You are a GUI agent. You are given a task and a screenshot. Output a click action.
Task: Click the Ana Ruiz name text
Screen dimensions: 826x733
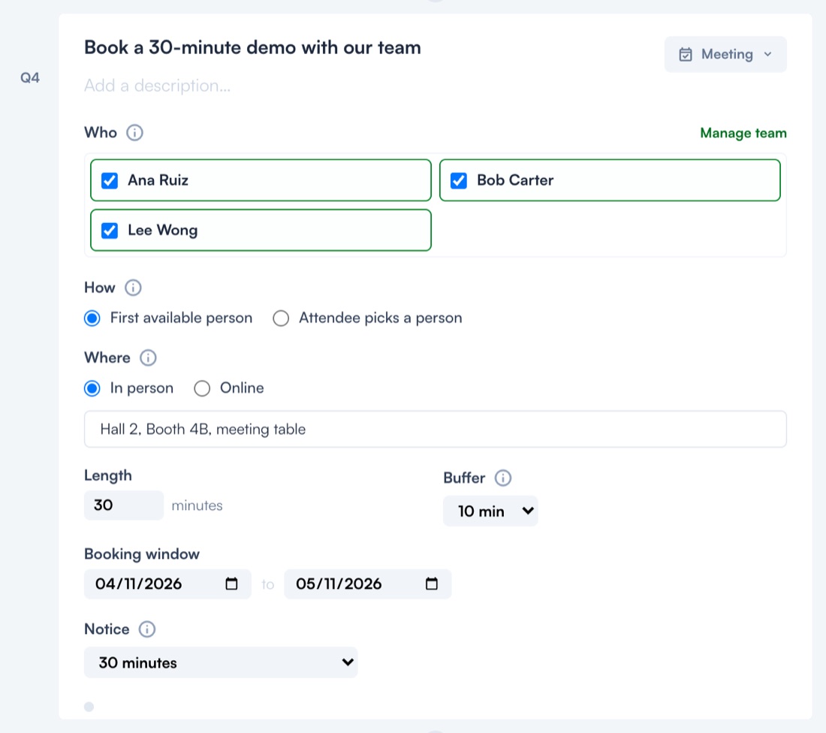coord(158,180)
